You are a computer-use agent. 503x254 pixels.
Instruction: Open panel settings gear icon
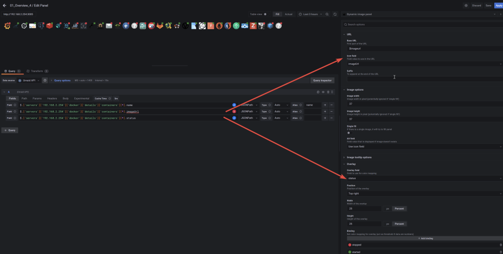pos(466,6)
